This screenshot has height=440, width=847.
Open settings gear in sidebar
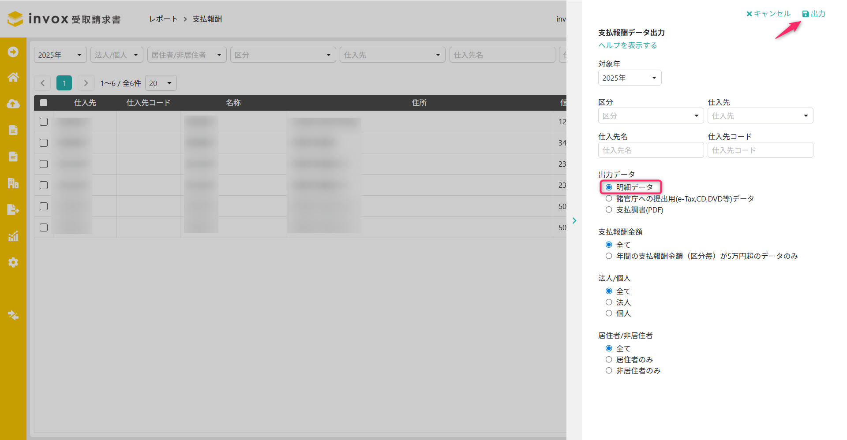click(13, 262)
